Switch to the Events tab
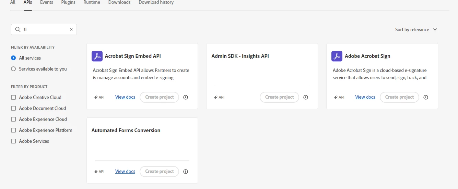The width and height of the screenshot is (458, 189). (x=47, y=2)
